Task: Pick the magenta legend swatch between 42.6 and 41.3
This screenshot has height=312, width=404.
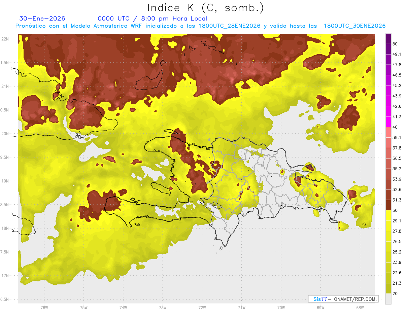Action: tap(388, 111)
